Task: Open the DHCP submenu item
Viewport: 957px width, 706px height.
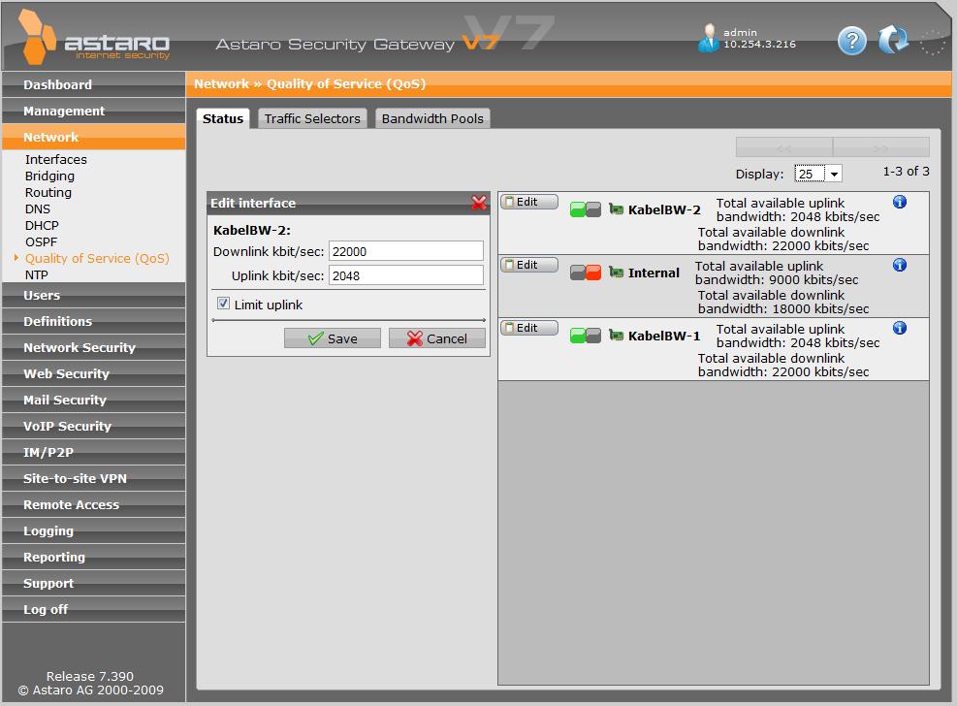Action: coord(42,225)
